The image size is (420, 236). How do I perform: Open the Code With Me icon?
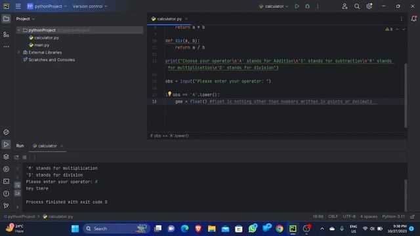point(345,6)
